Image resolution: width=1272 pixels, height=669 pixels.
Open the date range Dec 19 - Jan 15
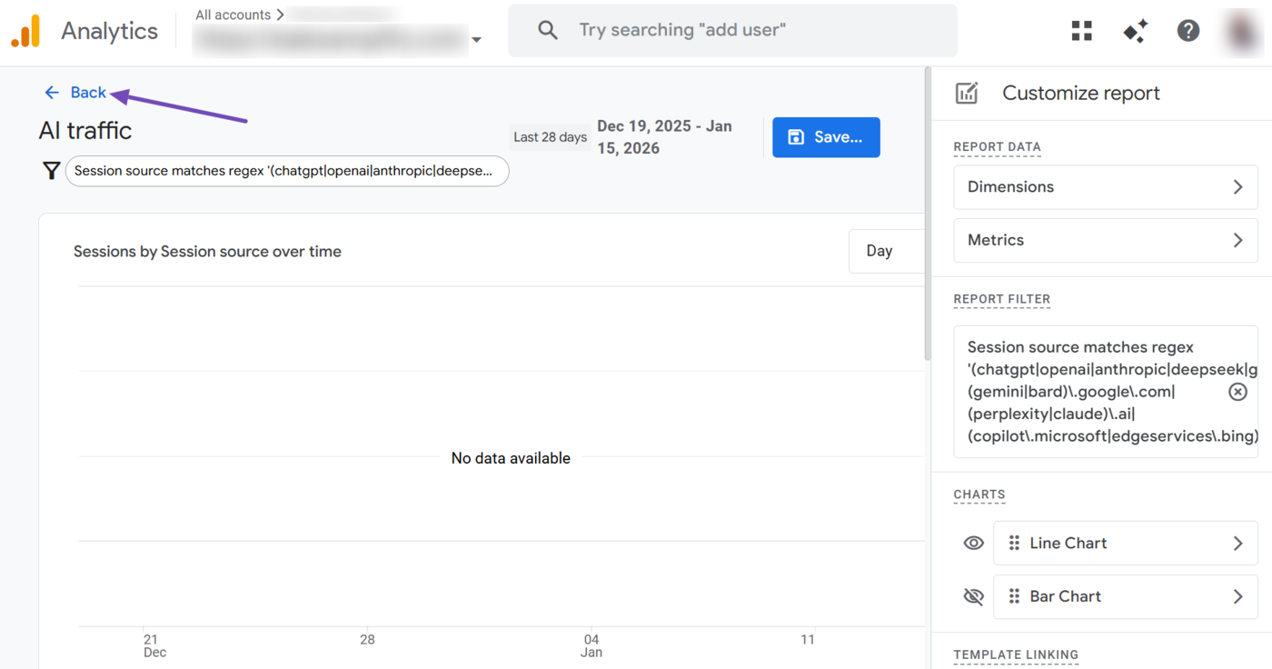coord(664,137)
